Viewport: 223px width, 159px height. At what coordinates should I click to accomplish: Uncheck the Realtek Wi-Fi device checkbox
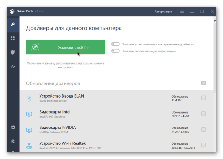click(204, 145)
